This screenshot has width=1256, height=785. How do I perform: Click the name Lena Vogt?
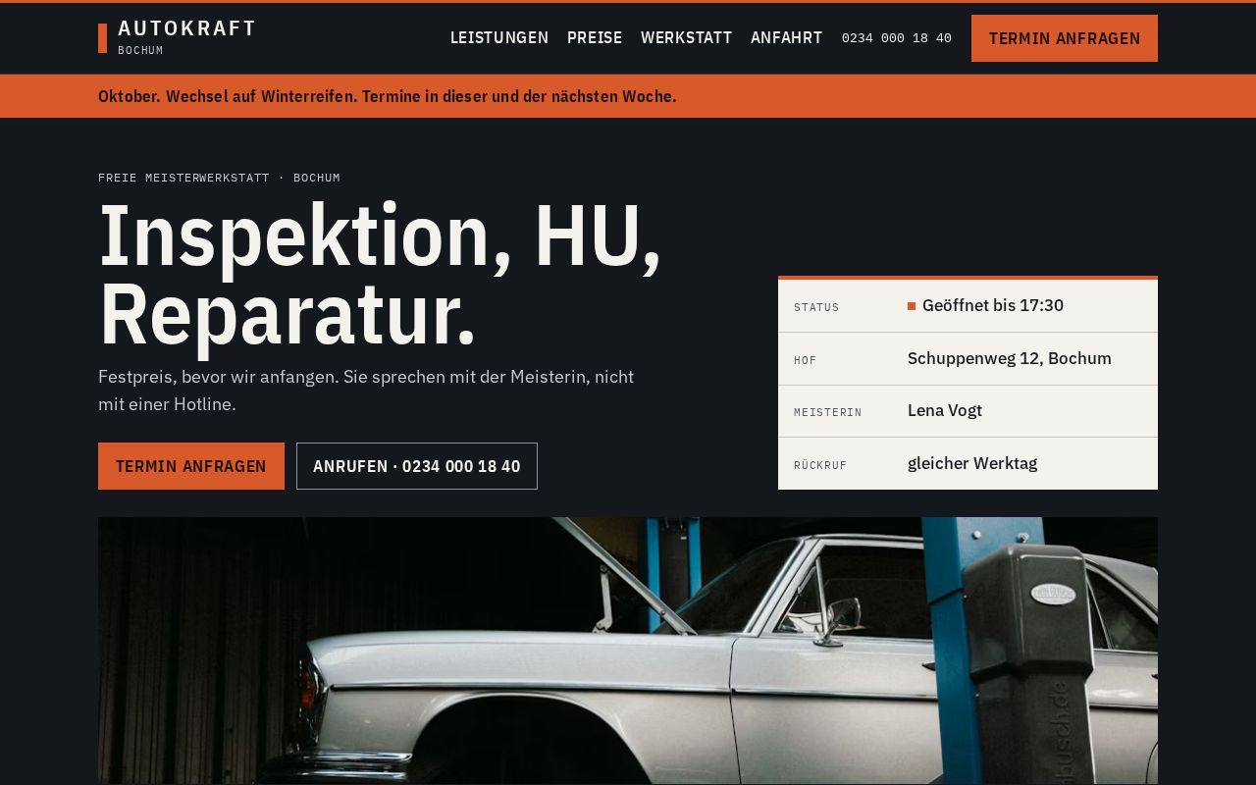[x=945, y=410]
